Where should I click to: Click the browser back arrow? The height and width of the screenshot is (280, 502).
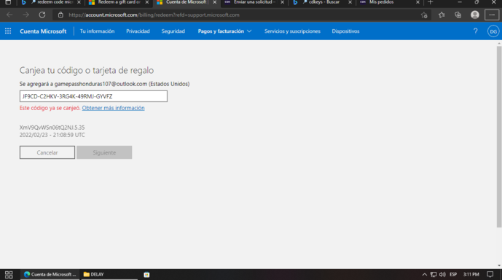pyautogui.click(x=9, y=15)
